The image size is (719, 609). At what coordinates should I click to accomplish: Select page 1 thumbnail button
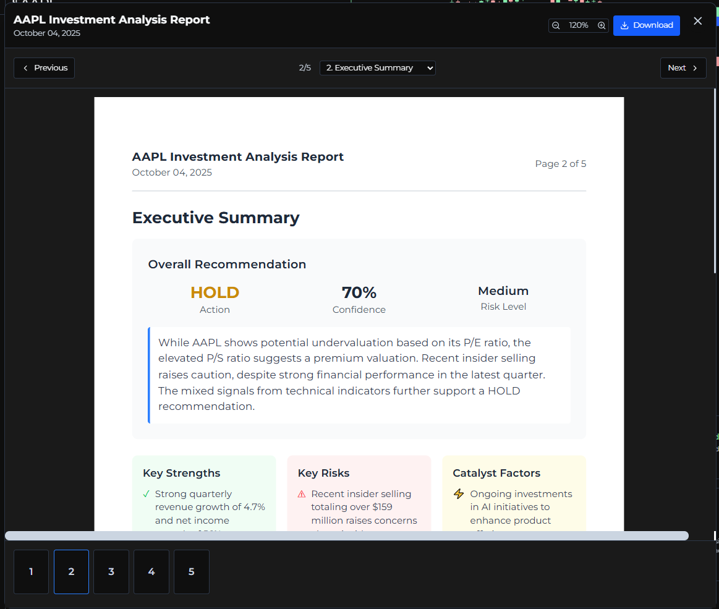coord(31,572)
